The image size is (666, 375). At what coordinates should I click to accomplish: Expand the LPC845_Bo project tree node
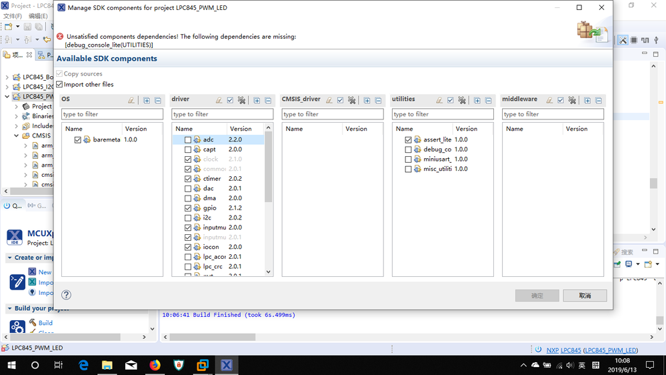[x=7, y=77]
